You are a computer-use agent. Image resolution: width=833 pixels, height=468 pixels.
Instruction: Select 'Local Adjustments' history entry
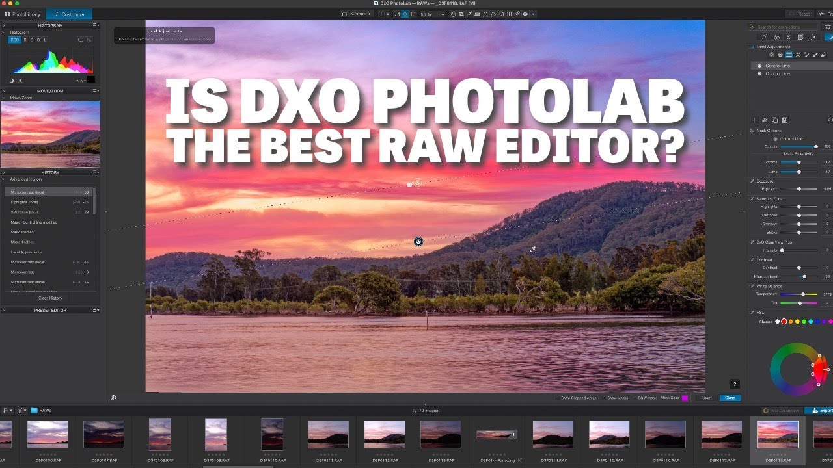tap(51, 252)
